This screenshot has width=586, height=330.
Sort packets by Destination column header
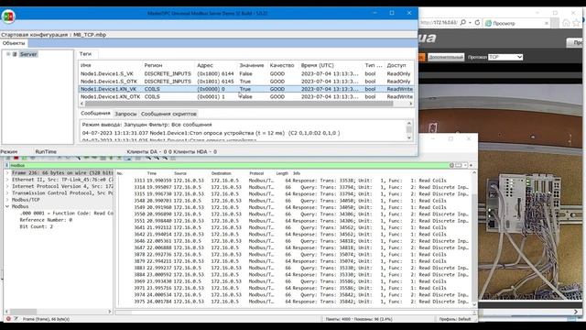[x=222, y=173]
